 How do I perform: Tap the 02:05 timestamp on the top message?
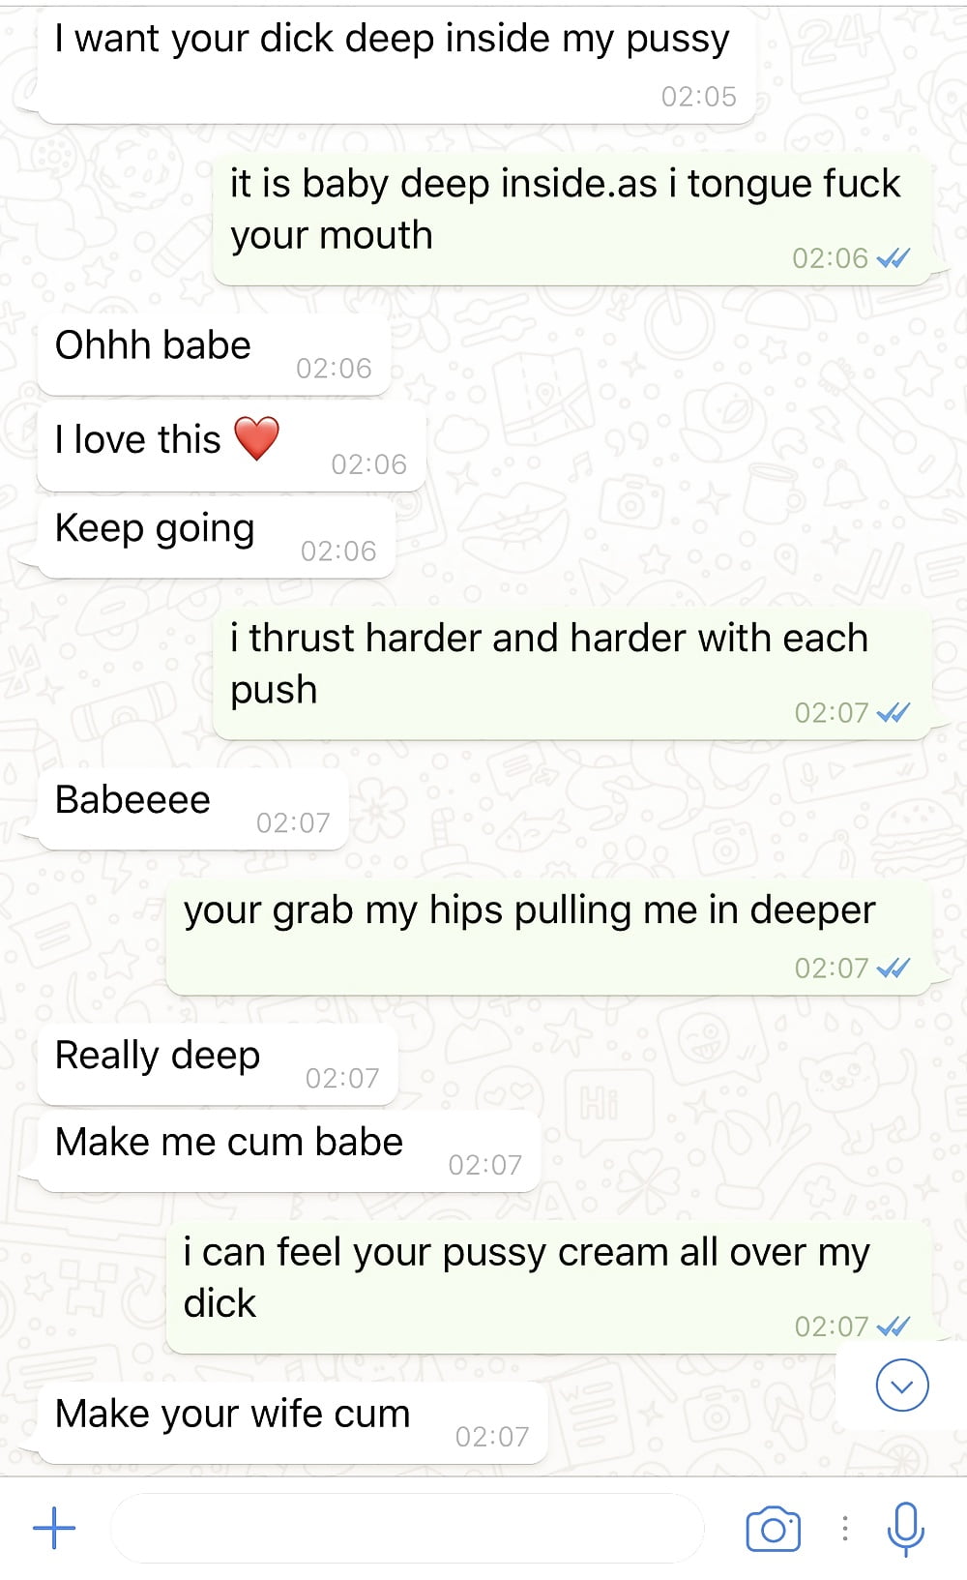click(x=698, y=97)
